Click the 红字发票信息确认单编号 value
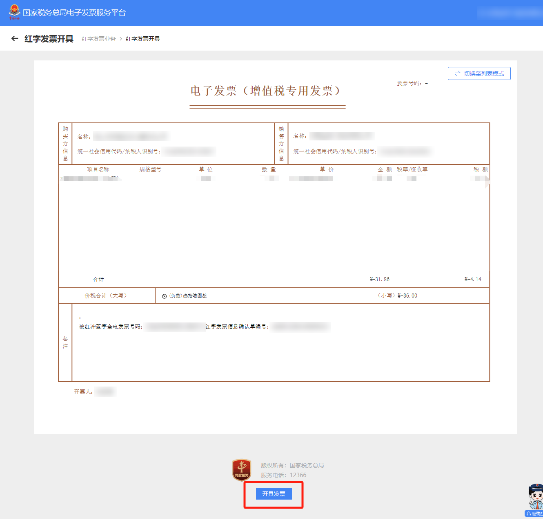 (x=300, y=327)
